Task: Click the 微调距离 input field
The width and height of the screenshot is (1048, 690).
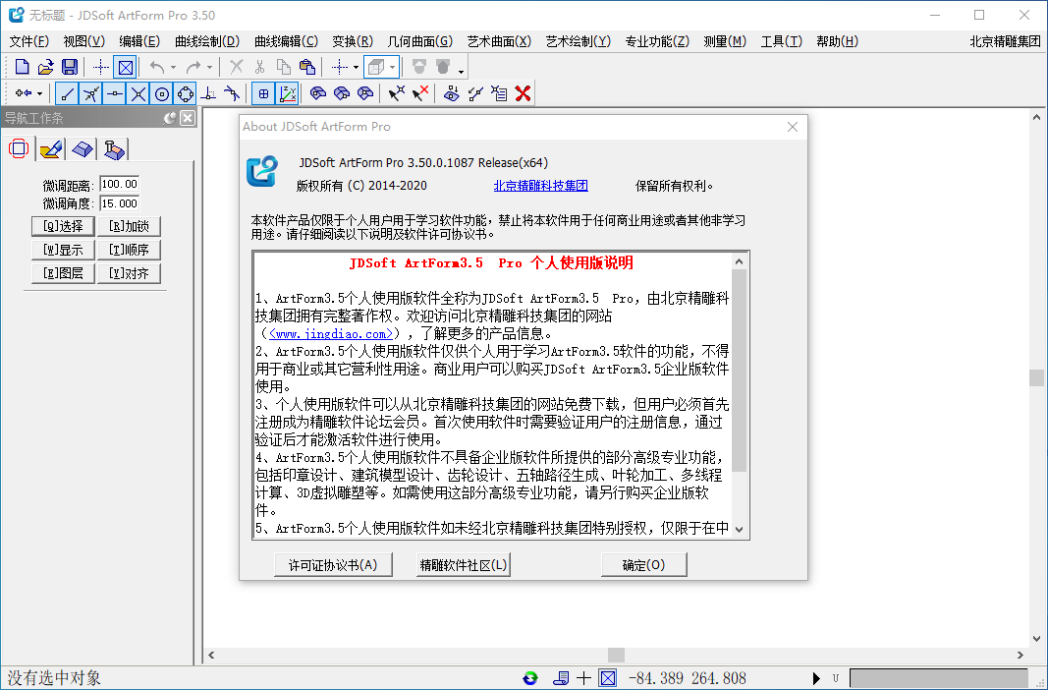Action: point(119,185)
